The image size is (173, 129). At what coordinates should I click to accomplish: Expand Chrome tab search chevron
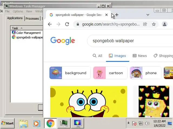(148, 15)
